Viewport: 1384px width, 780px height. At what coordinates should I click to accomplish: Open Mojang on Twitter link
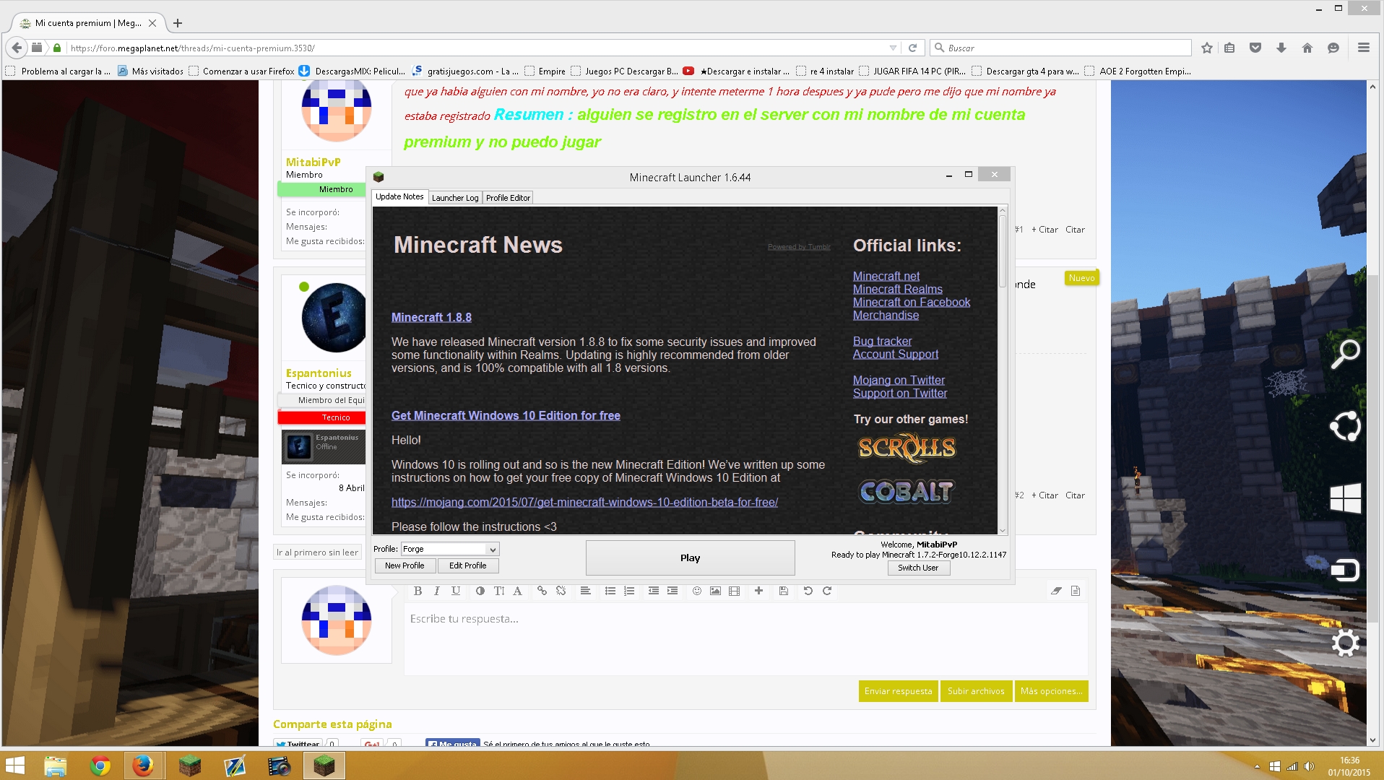coord(899,380)
